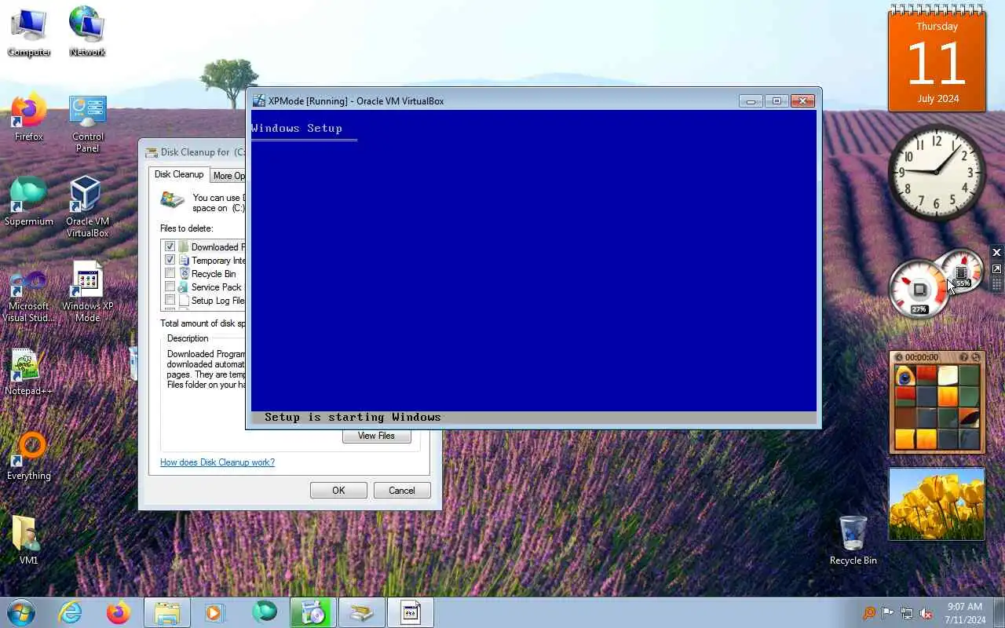Select the Recycle Bin desktop icon

(x=853, y=540)
